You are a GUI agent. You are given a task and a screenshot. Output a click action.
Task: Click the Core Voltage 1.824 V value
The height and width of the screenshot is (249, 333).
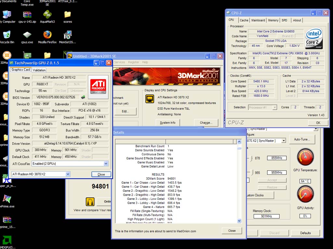tap(294, 46)
